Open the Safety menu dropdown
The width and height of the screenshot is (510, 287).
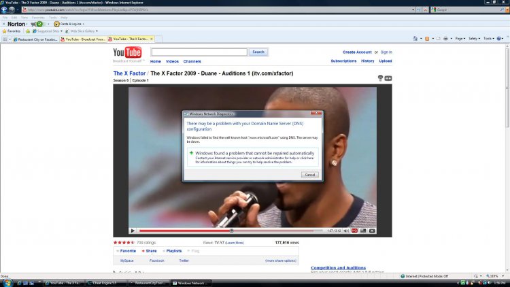click(x=474, y=38)
